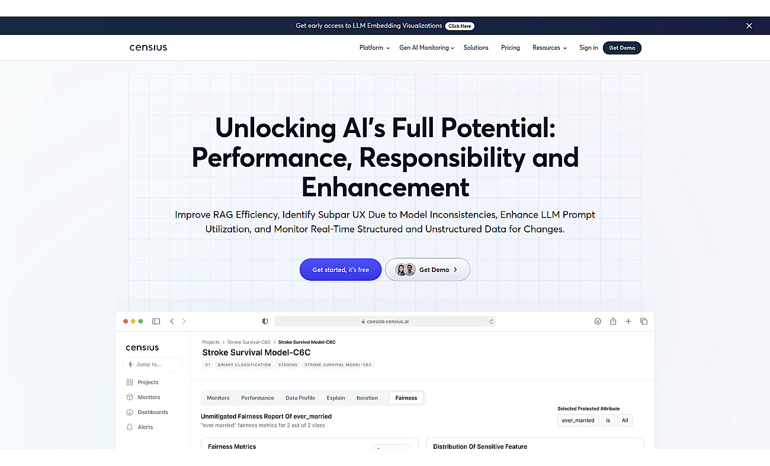Click the share icon in console browser
This screenshot has height=466, width=770.
tap(613, 321)
